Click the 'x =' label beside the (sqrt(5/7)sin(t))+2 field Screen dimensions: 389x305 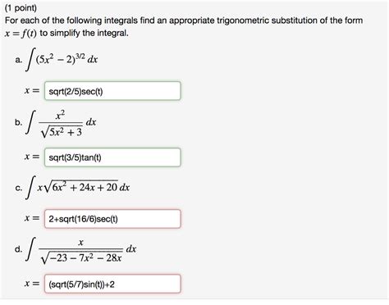click(x=32, y=284)
